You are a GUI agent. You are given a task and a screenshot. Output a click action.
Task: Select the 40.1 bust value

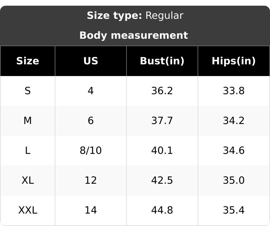pos(162,151)
